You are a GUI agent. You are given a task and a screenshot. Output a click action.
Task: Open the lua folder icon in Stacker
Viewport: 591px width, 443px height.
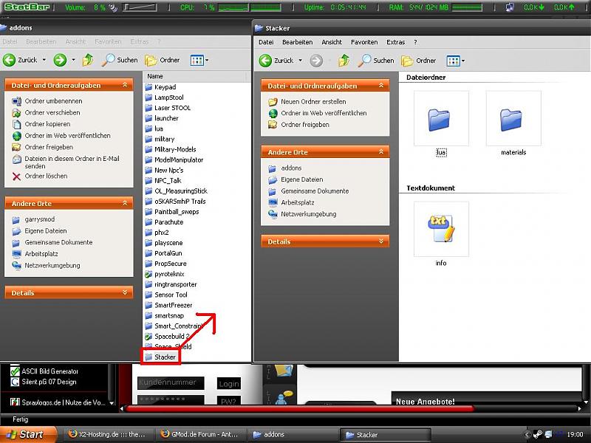pos(441,120)
